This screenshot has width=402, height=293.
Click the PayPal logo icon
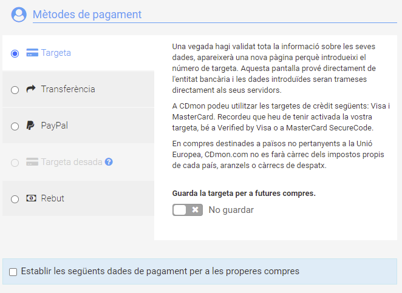click(x=30, y=125)
